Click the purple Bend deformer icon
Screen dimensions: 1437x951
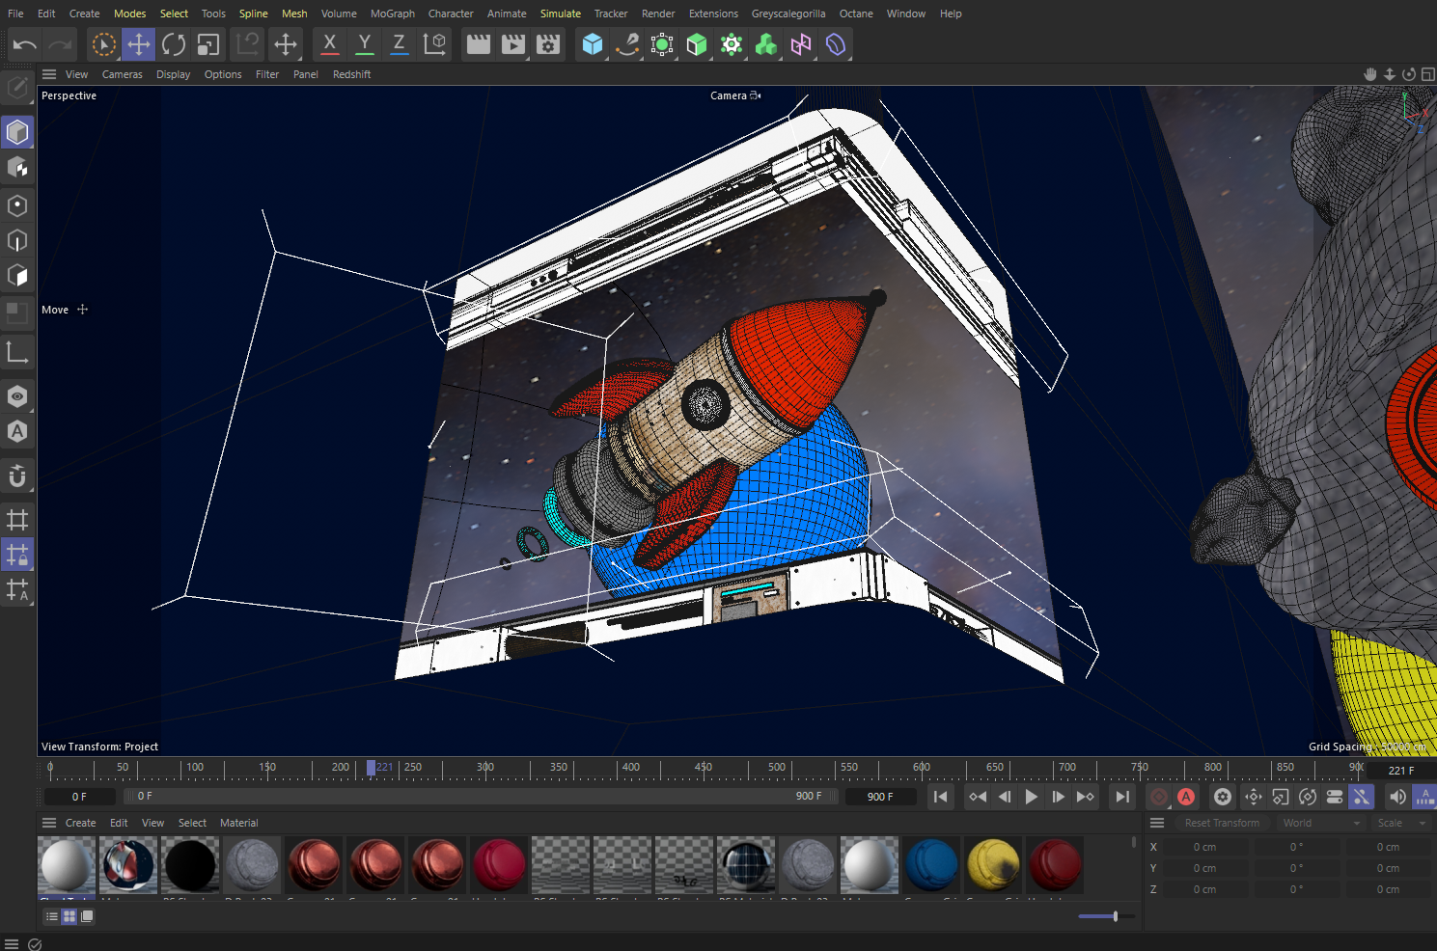coord(836,44)
